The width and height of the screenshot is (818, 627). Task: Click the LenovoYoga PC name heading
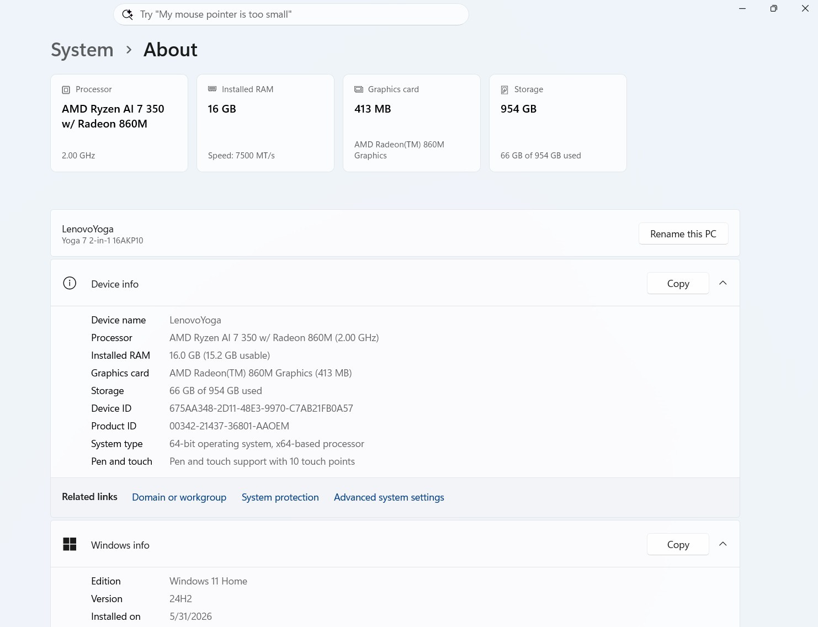pos(88,229)
